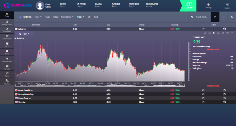Viewport: 236px width, 126px height.
Task: Click Tilray buy price 45.80
Action: tap(108, 102)
